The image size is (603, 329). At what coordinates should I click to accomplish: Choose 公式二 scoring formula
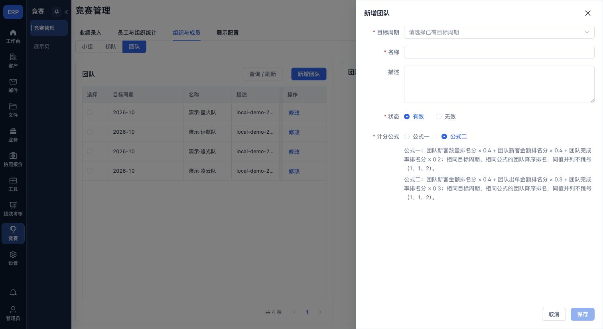click(444, 136)
